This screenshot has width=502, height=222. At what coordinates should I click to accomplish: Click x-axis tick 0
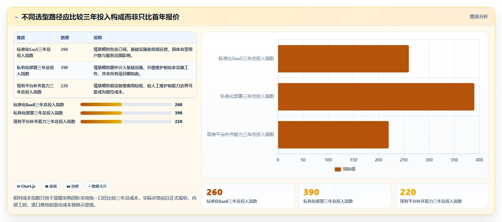(x=278, y=160)
